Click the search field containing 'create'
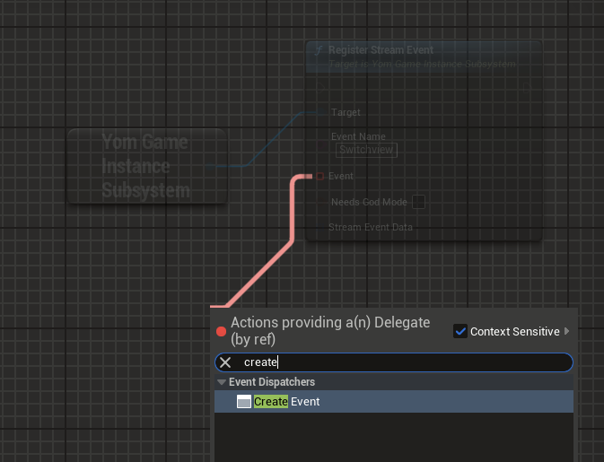Image resolution: width=604 pixels, height=462 pixels. point(394,362)
